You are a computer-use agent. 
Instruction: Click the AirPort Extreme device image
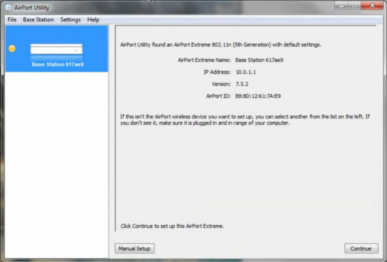pyautogui.click(x=57, y=49)
